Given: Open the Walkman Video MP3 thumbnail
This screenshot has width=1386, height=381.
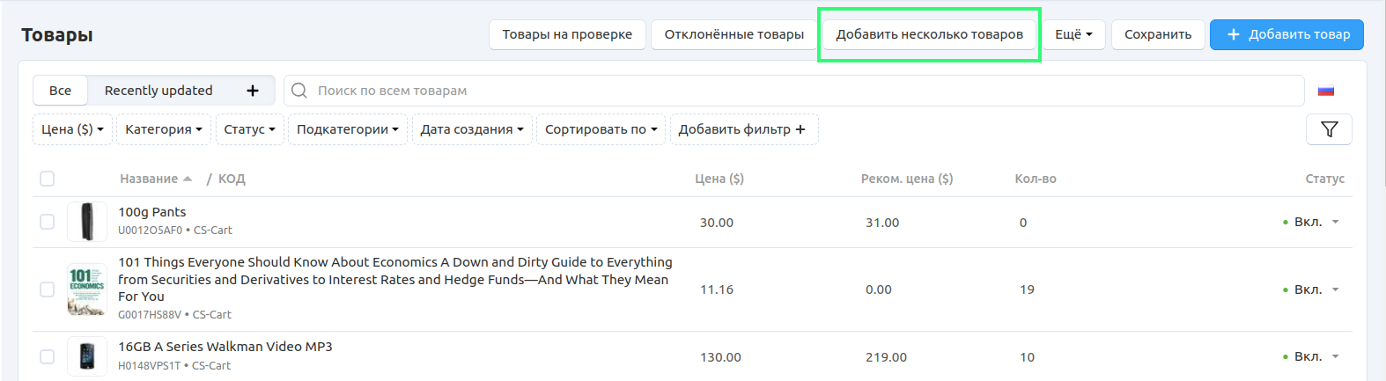Looking at the screenshot, I should [87, 356].
